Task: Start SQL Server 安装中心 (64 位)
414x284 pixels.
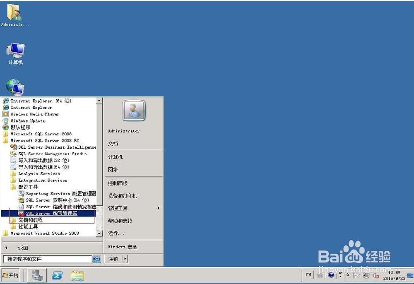Action: click(52, 200)
